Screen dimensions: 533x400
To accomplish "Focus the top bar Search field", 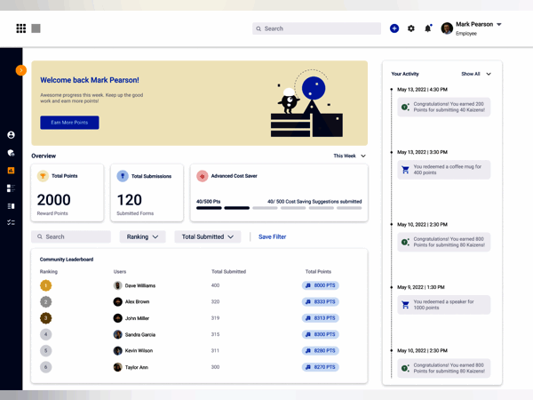I will click(316, 28).
